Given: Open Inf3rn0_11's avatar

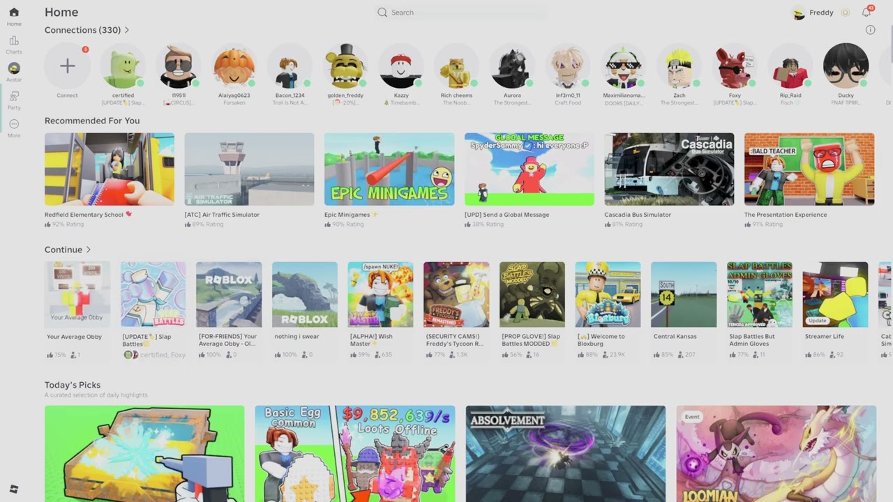Looking at the screenshot, I should point(568,66).
